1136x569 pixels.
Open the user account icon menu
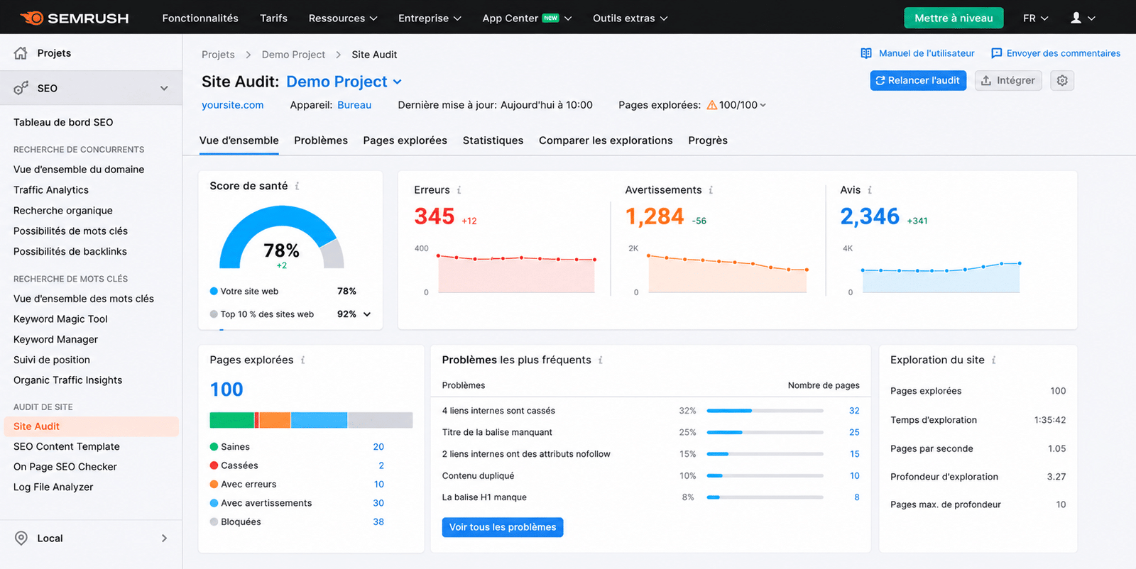click(x=1076, y=18)
